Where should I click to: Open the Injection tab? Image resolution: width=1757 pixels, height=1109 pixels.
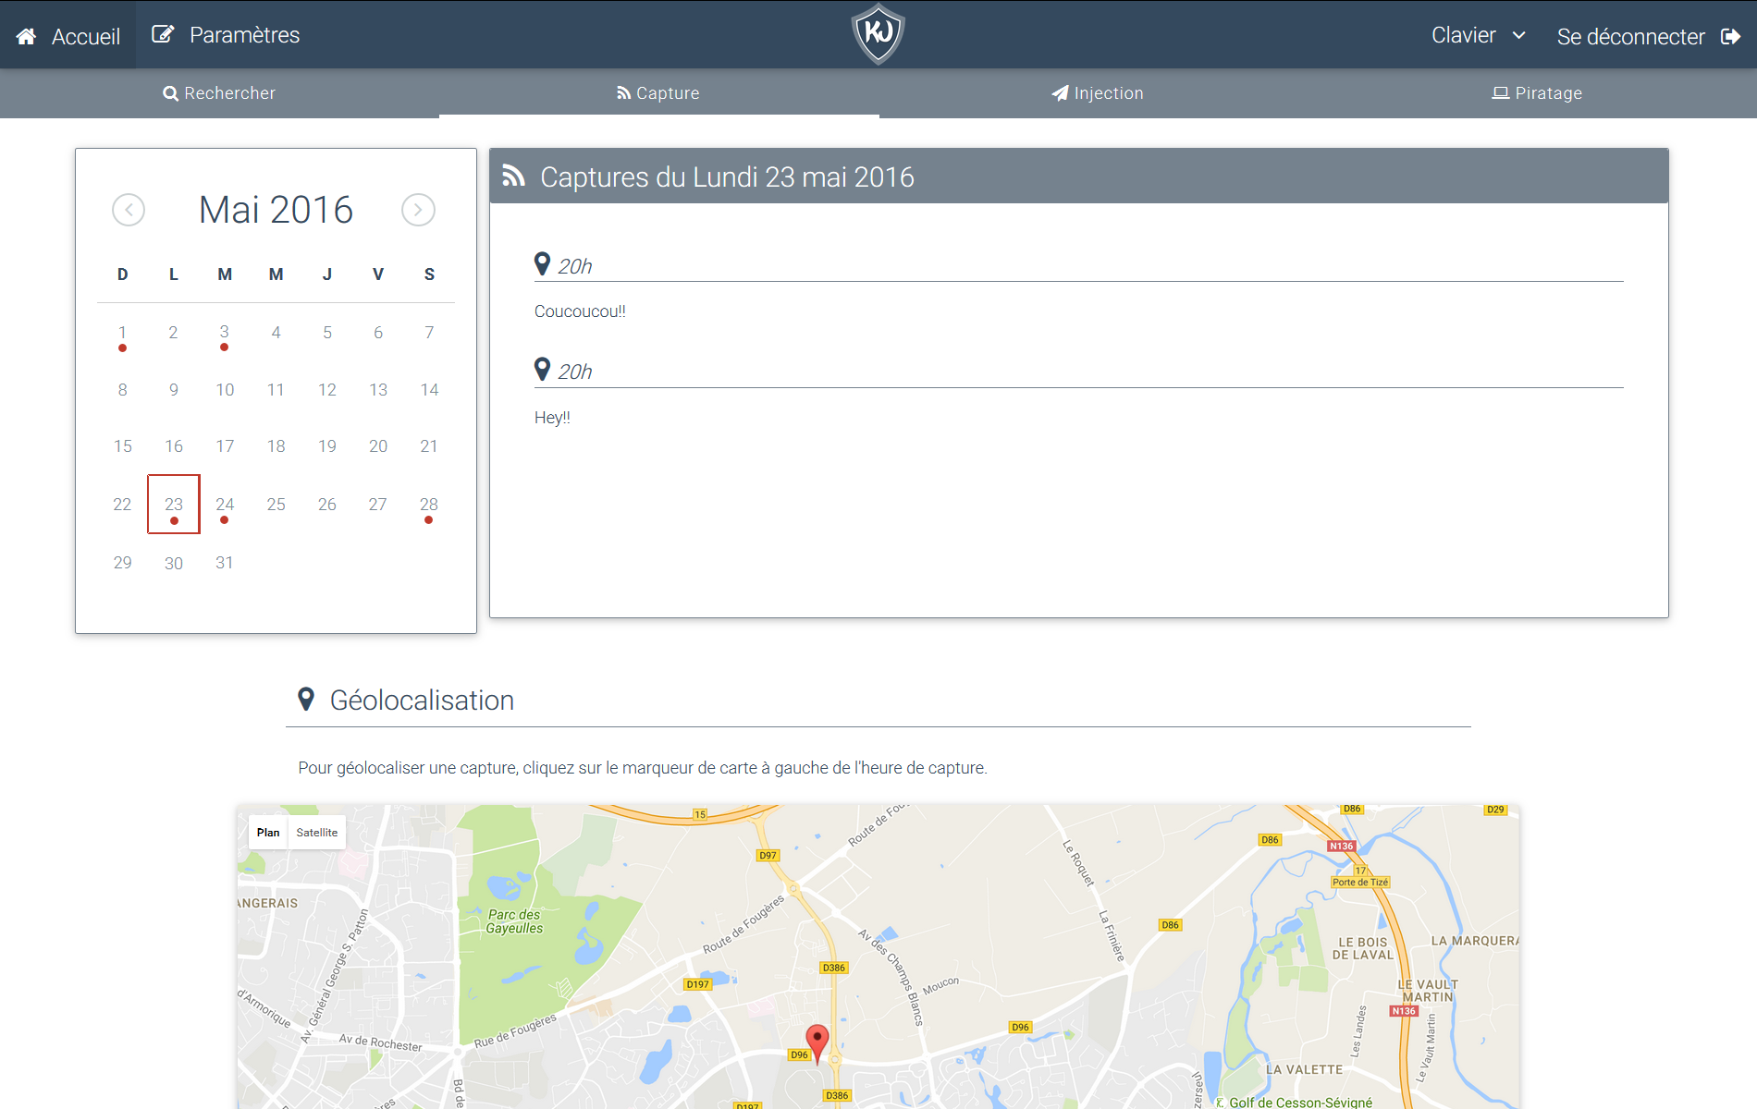point(1098,93)
